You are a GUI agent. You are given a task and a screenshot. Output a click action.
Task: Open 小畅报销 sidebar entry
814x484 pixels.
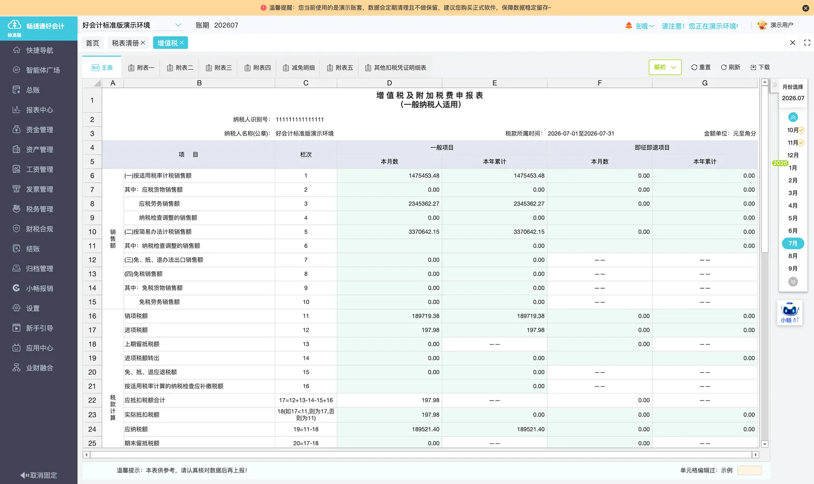pyautogui.click(x=39, y=288)
